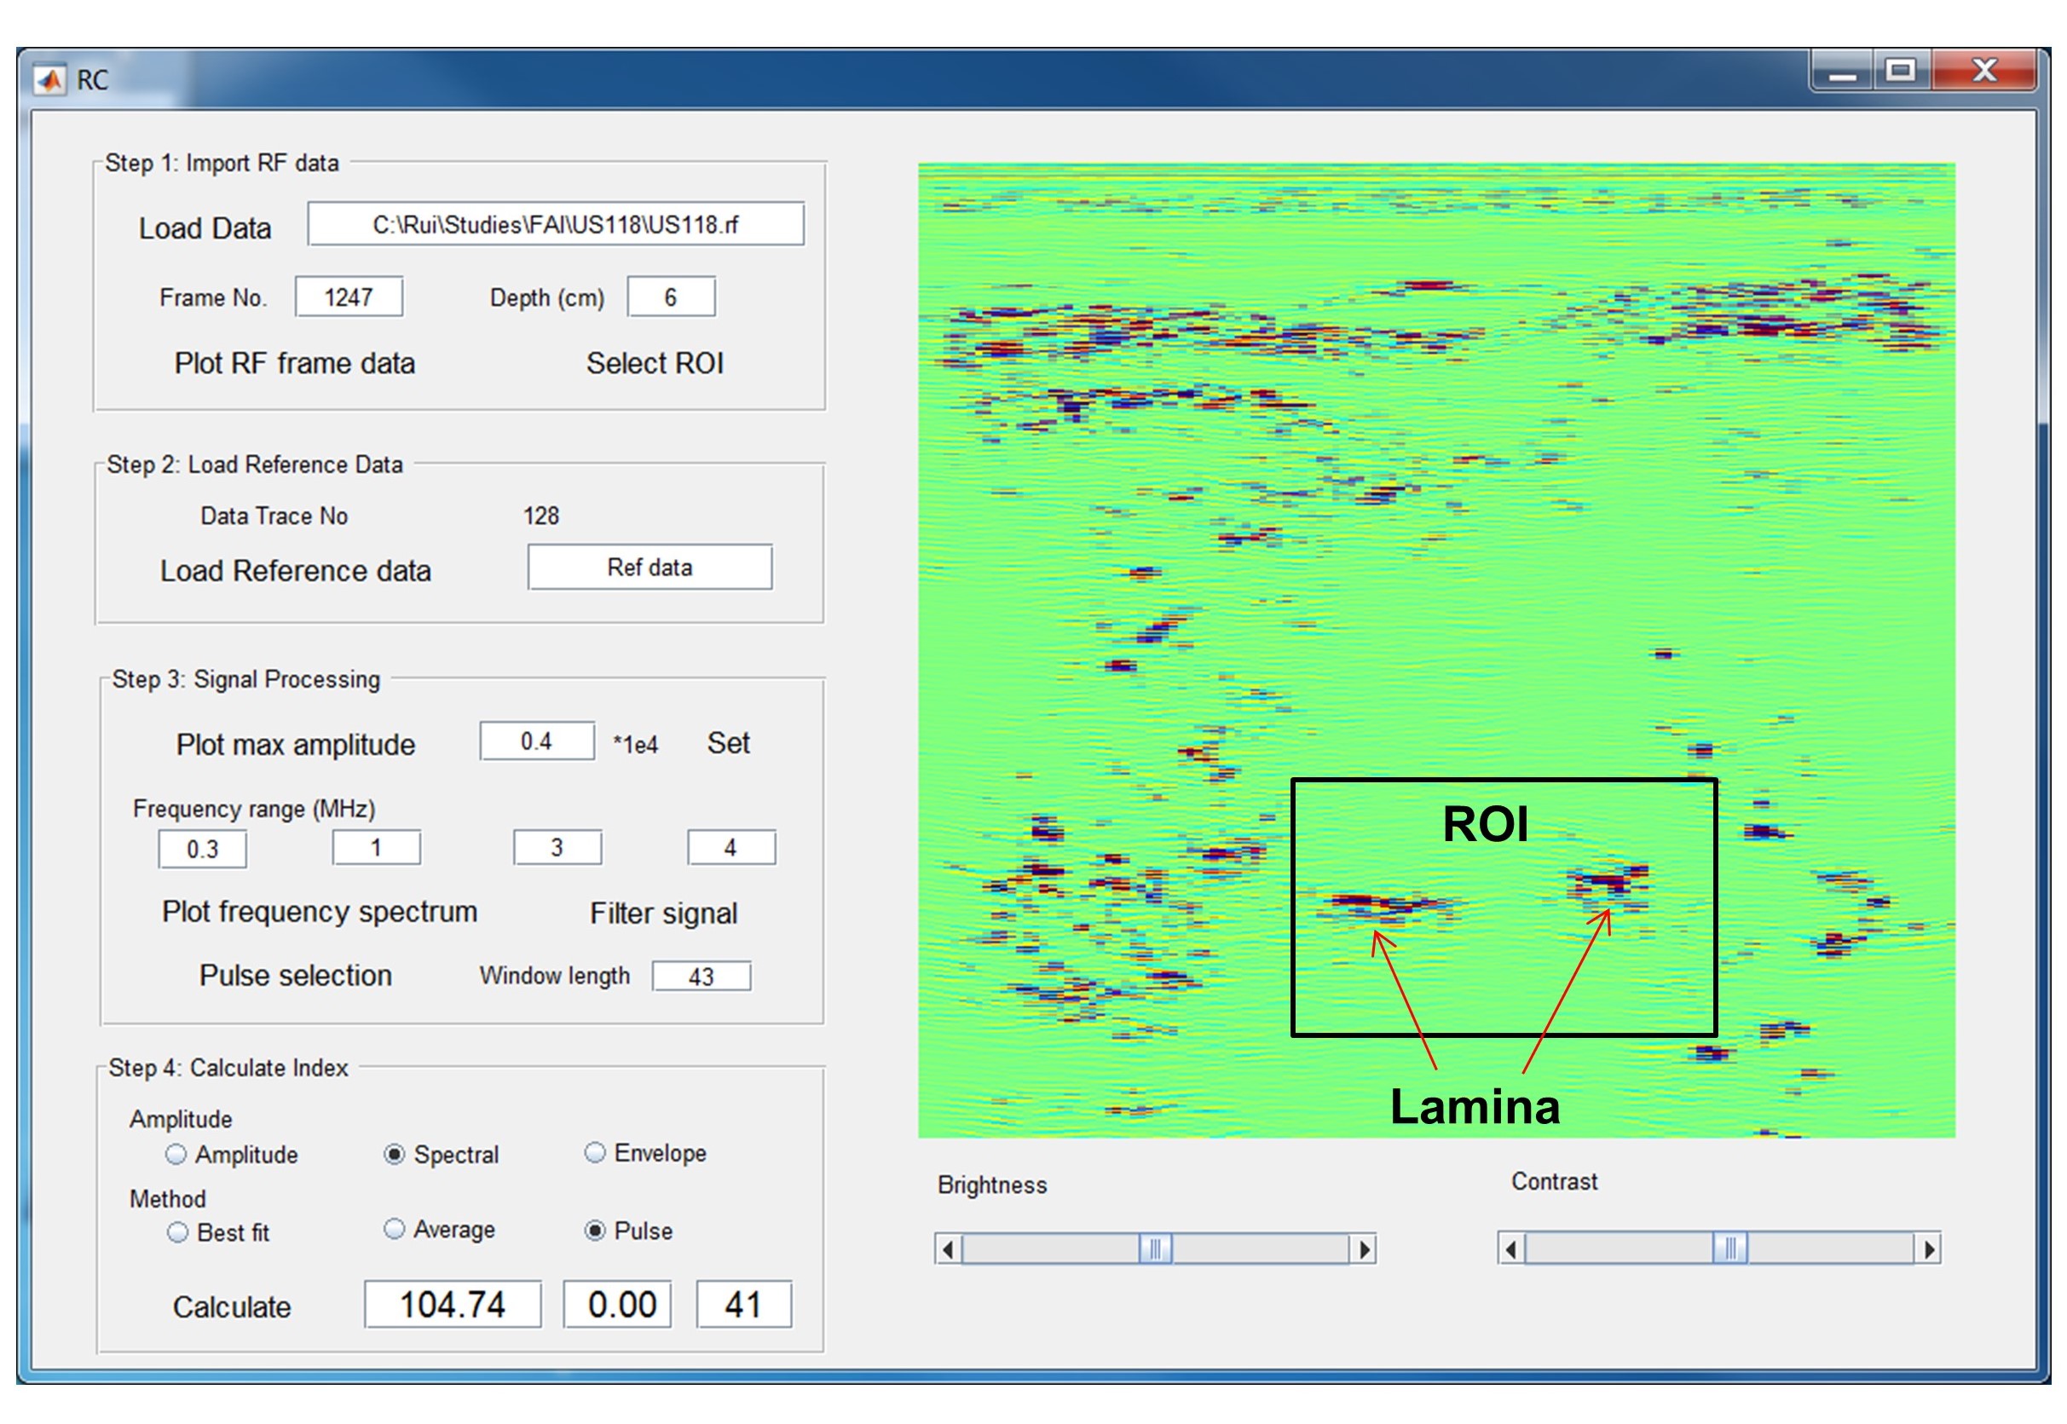Image resolution: width=2067 pixels, height=1424 pixels.
Task: Click result field showing 104.74
Action: [x=453, y=1306]
